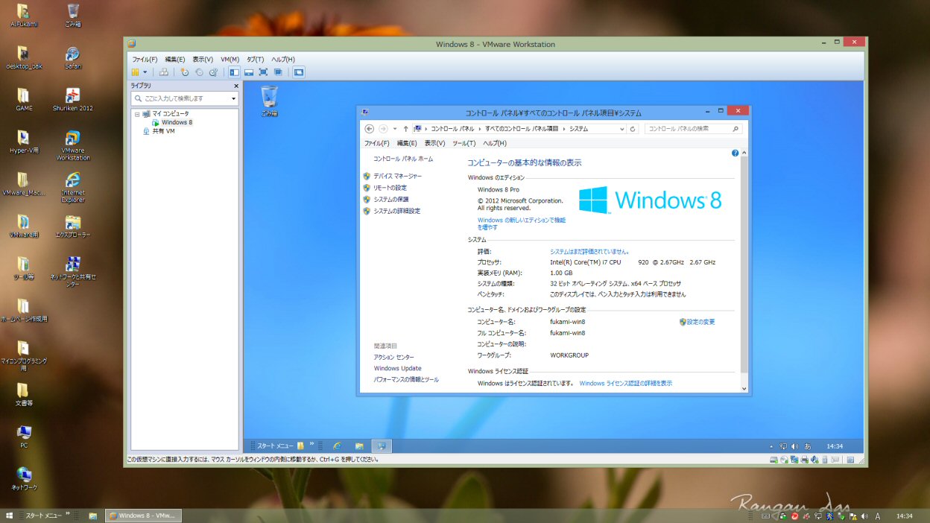Click the Unity mode toolbar icon
Viewport: 930px width, 523px height.
click(278, 72)
